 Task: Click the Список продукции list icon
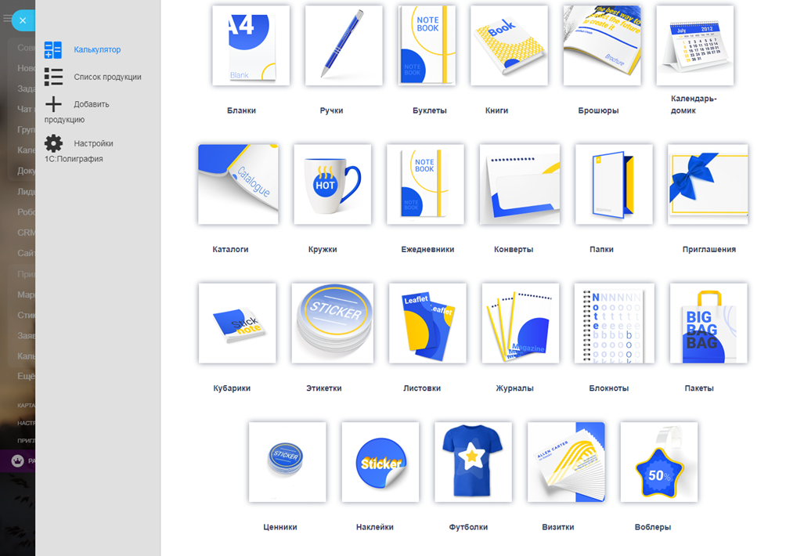[53, 77]
